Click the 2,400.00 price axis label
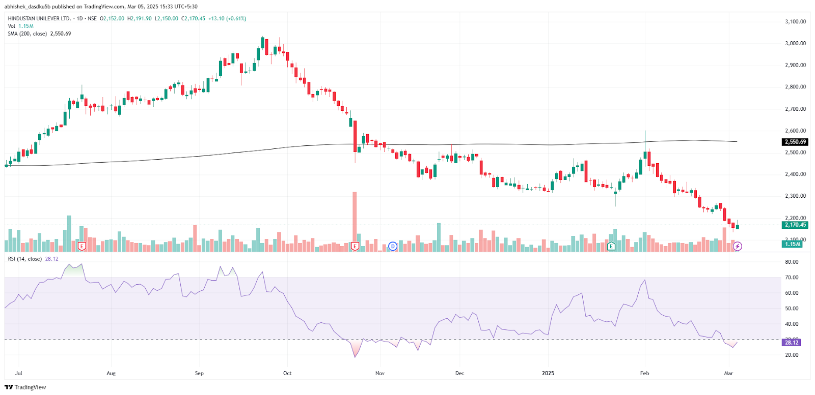The image size is (815, 395). [x=795, y=174]
